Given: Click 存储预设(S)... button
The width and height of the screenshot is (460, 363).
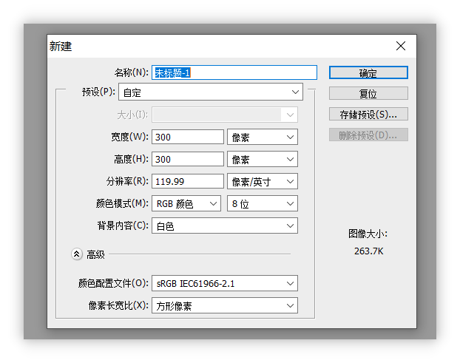Looking at the screenshot, I should pos(368,114).
